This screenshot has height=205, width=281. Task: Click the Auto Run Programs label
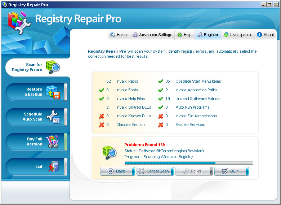pos(192,107)
